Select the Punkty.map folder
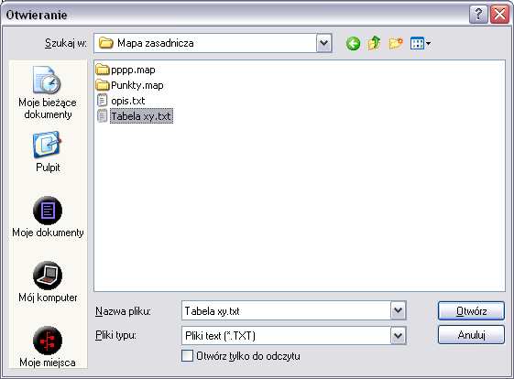 coord(130,85)
